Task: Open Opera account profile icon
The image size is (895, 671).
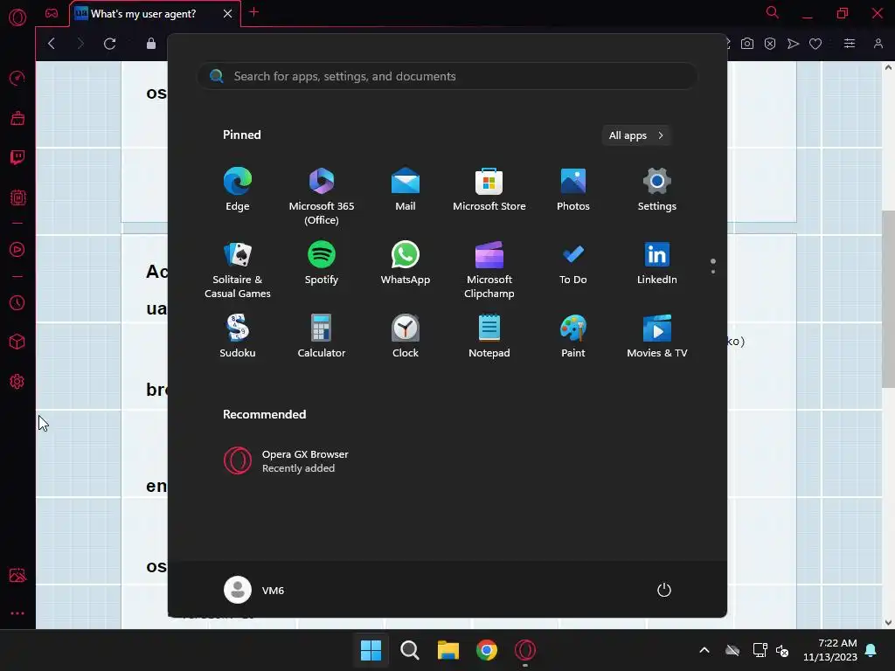Action: click(878, 44)
